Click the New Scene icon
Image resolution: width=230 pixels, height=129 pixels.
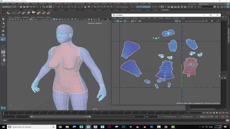tap(21, 7)
